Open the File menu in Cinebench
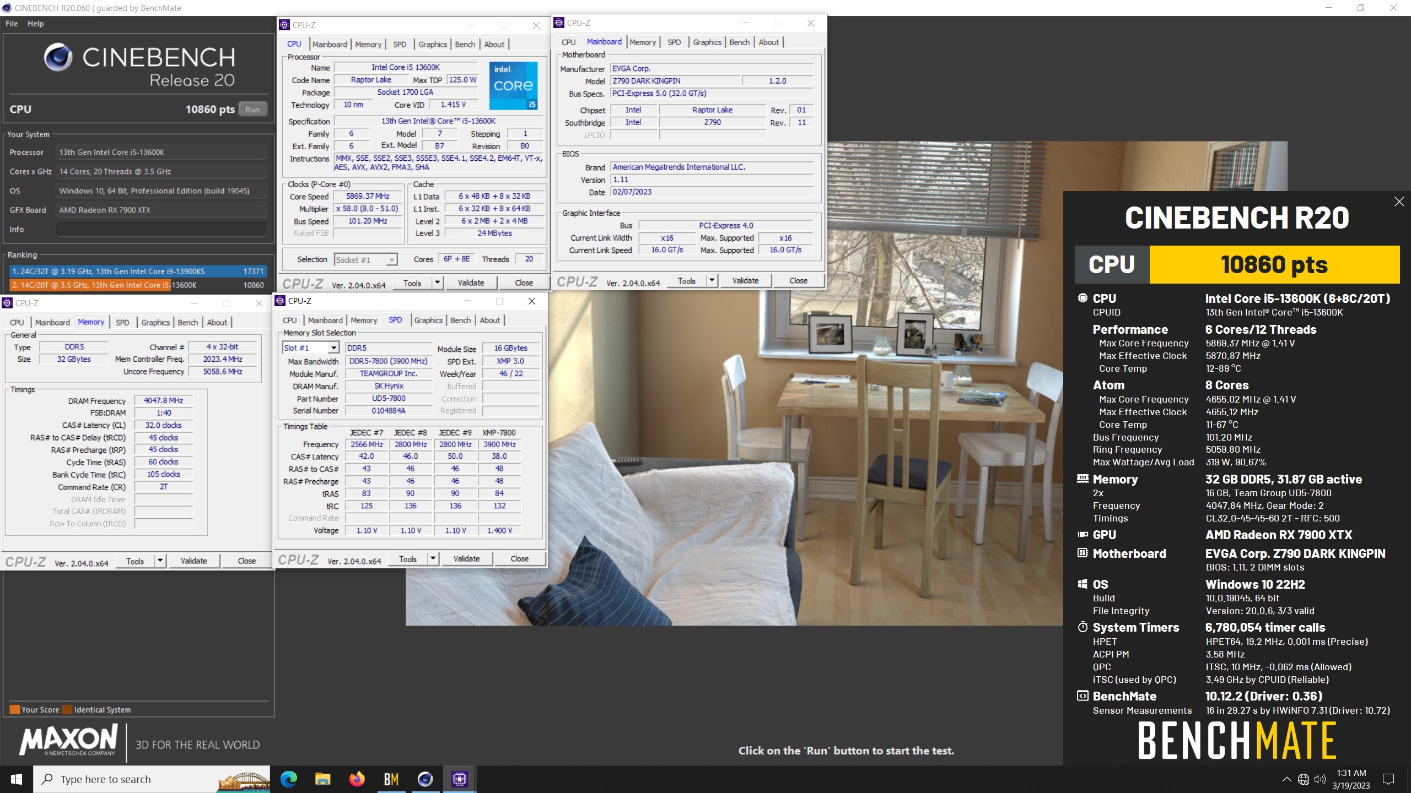Viewport: 1411px width, 793px height. [x=12, y=24]
